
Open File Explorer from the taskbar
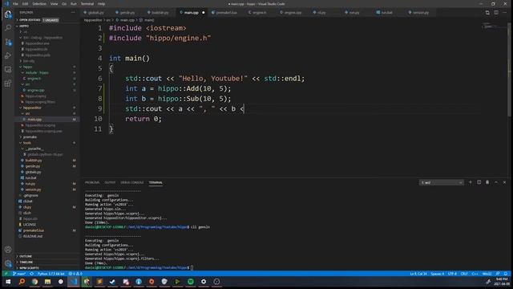48,282
